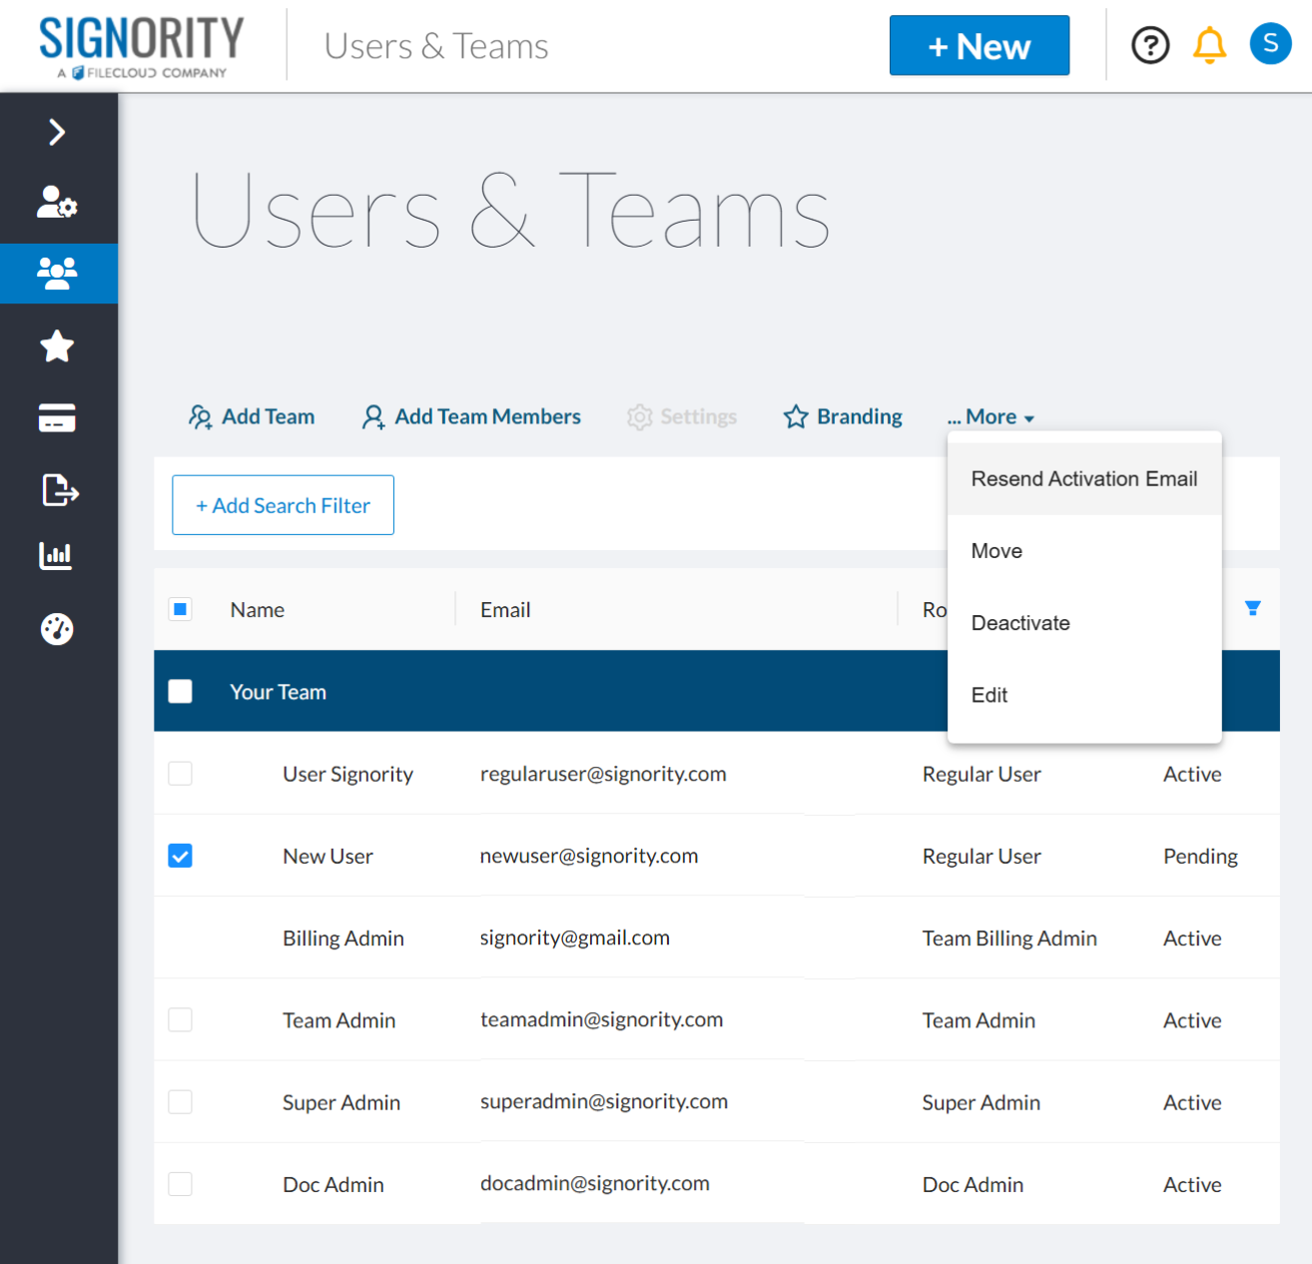The height and width of the screenshot is (1264, 1312).
Task: Click the document export sidebar icon
Action: tap(59, 490)
